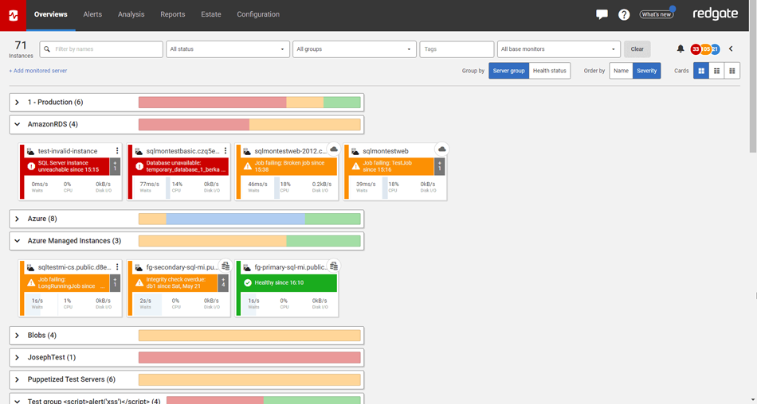Viewport: 757px width, 404px height.
Task: Collapse the AmazonRDS group
Action: tap(17, 124)
